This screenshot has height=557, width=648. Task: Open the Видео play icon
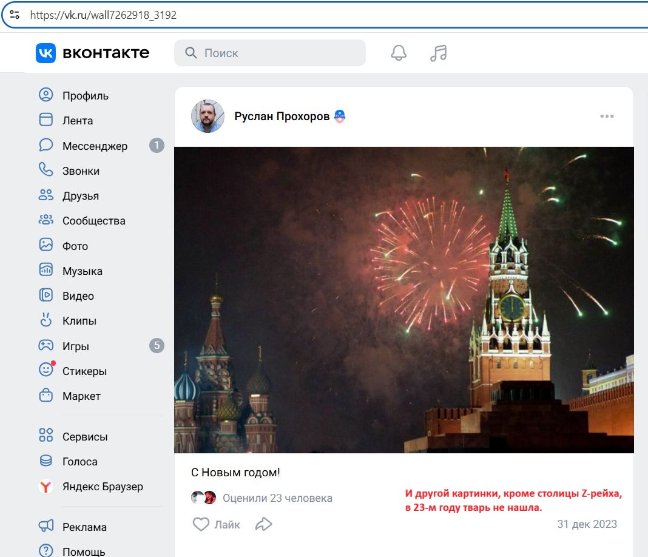pos(46,295)
